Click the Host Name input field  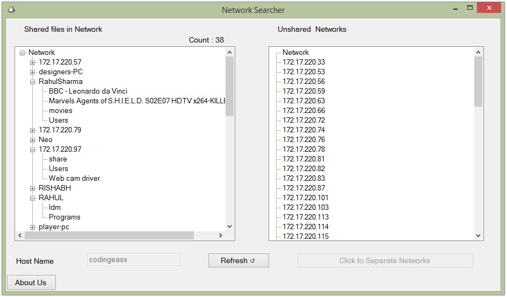134,260
